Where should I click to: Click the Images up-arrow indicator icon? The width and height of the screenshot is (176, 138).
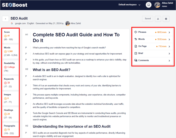[5, 98]
